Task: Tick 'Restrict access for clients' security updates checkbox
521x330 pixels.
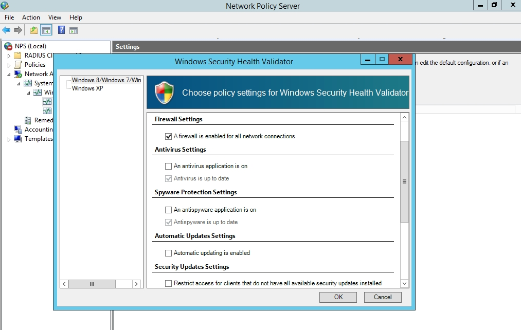Action: click(x=169, y=283)
